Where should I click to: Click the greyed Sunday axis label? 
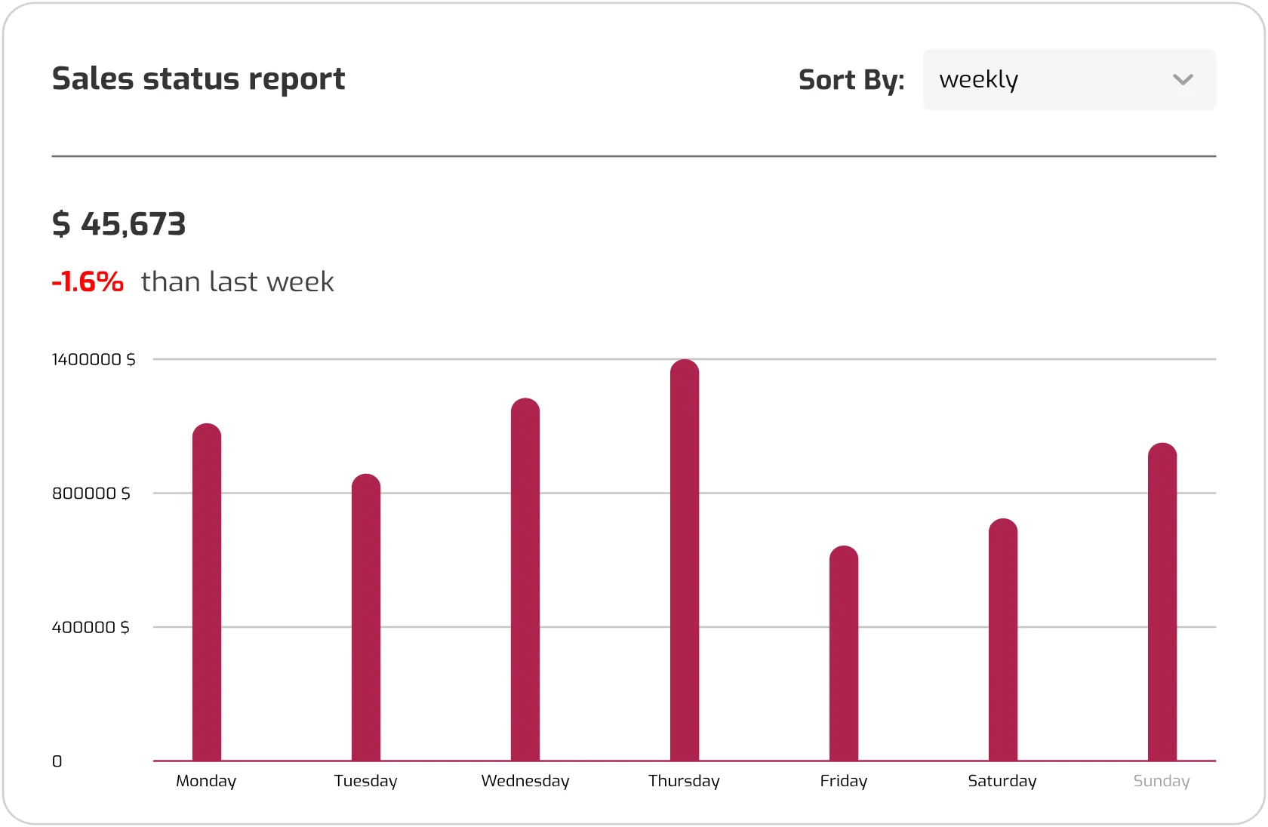(1162, 781)
